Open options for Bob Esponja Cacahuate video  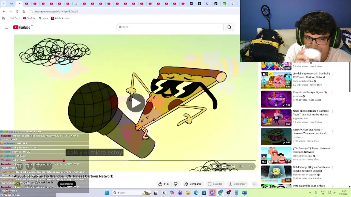click(333, 167)
